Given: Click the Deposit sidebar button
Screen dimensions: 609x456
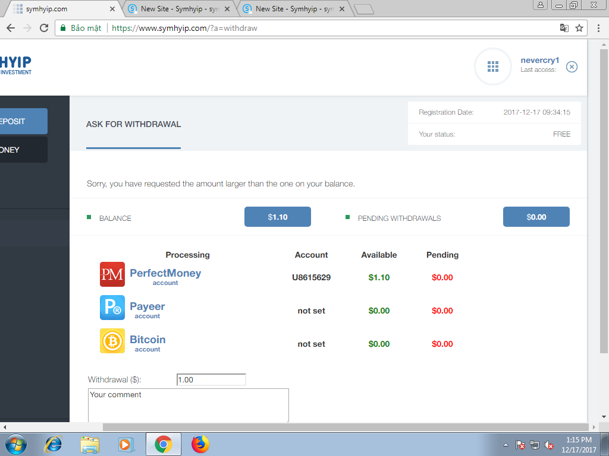Looking at the screenshot, I should (x=23, y=121).
